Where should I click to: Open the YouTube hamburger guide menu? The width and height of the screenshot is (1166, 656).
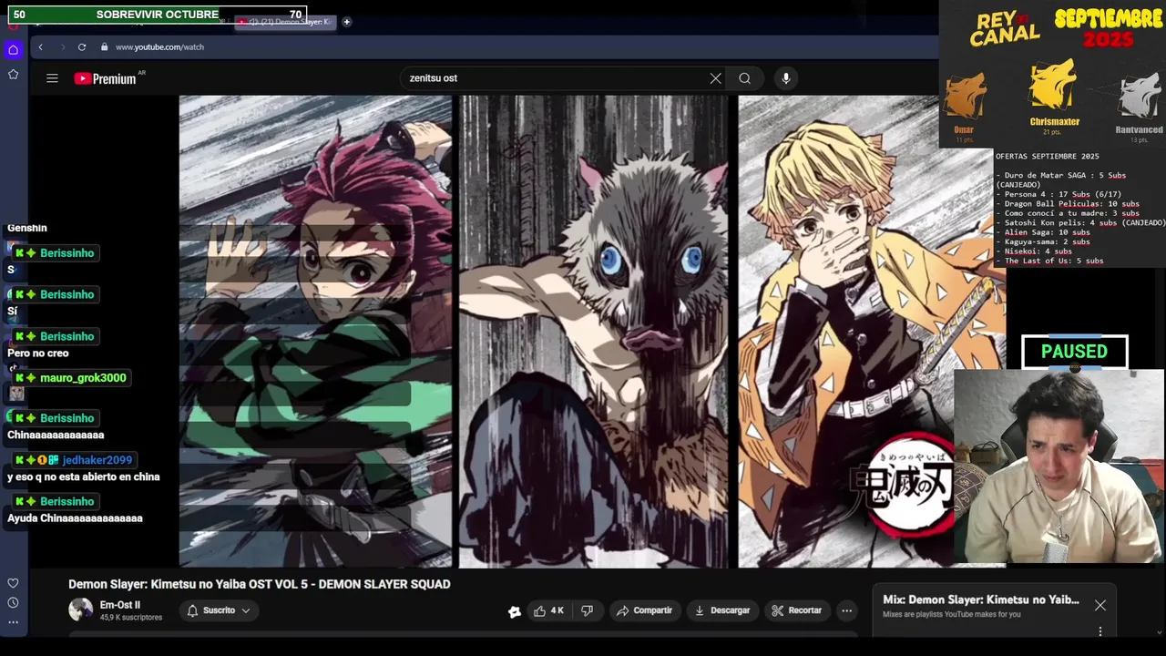(x=52, y=78)
